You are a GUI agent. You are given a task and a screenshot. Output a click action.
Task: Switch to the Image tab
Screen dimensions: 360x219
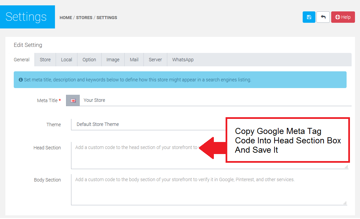click(x=113, y=60)
